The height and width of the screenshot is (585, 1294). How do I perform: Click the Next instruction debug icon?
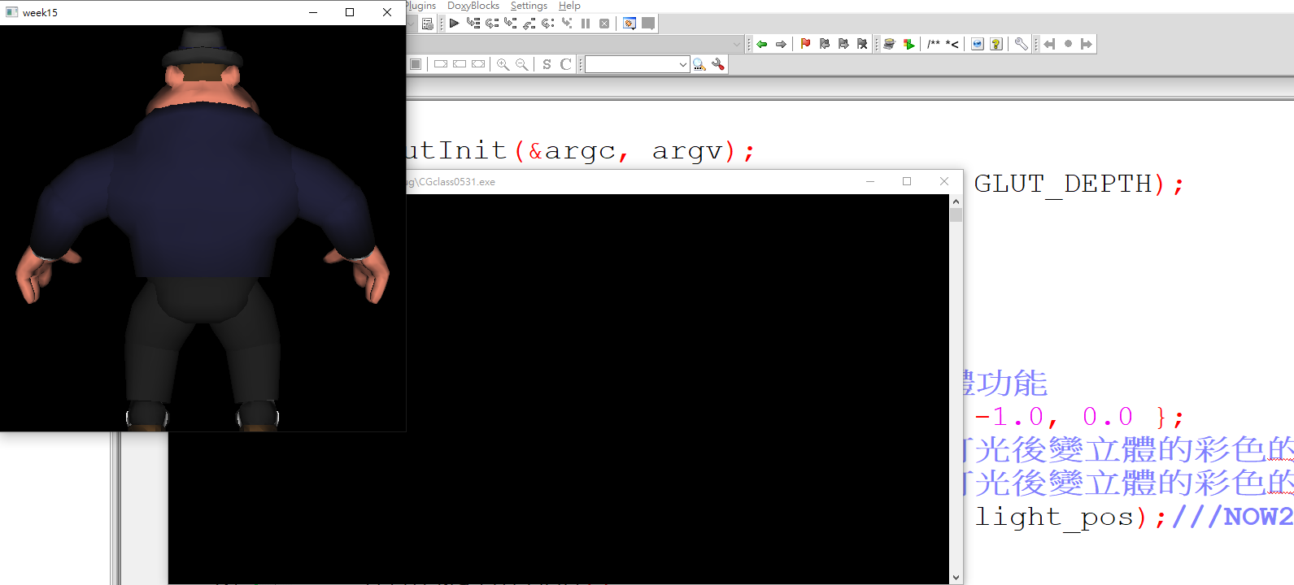click(548, 24)
